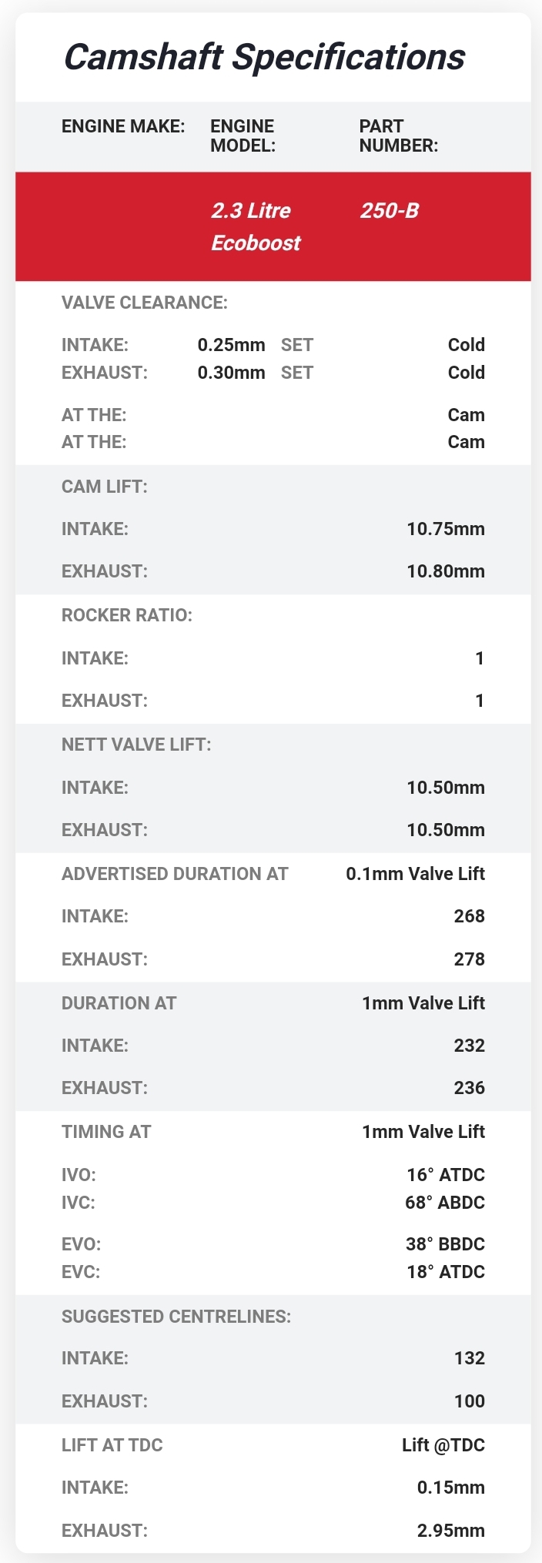
Task: Click the intake valve clearance "0.25mm"
Action: [231, 345]
